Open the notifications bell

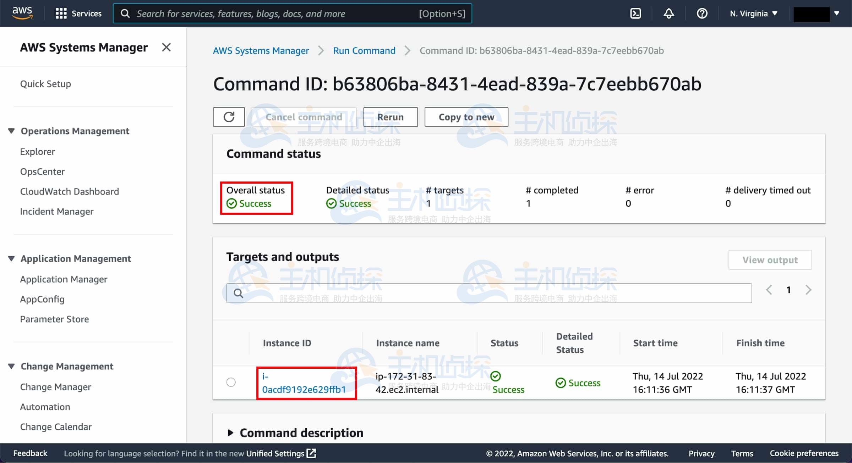coord(669,13)
